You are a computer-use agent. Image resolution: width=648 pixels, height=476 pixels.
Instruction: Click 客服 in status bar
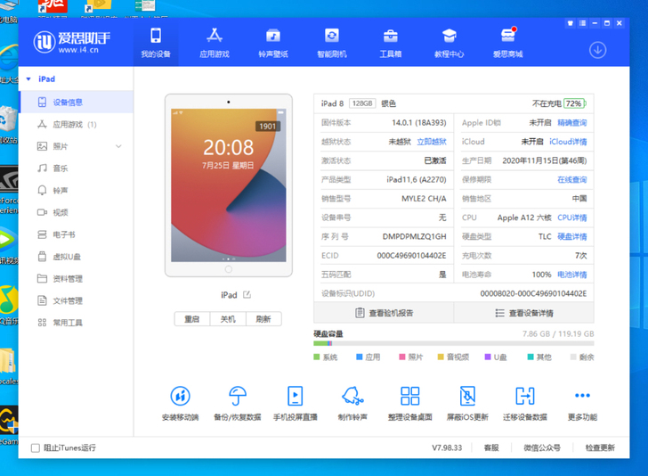click(x=491, y=447)
